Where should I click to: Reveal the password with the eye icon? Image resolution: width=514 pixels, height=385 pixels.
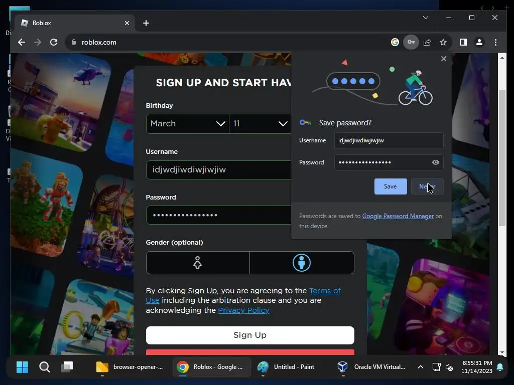(x=435, y=162)
